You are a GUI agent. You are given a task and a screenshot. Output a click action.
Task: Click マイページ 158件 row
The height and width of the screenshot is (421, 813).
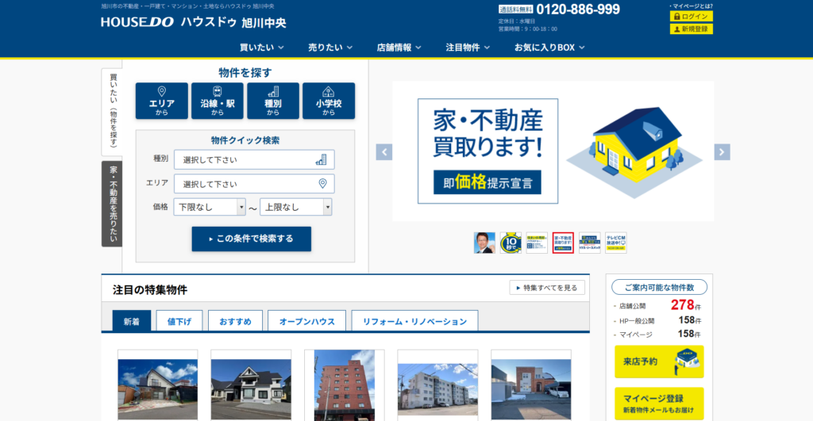tap(657, 335)
